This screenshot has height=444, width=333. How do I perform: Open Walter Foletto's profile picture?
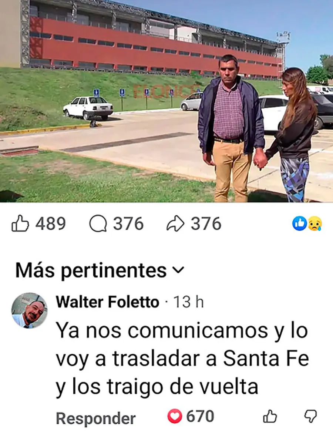click(x=29, y=311)
